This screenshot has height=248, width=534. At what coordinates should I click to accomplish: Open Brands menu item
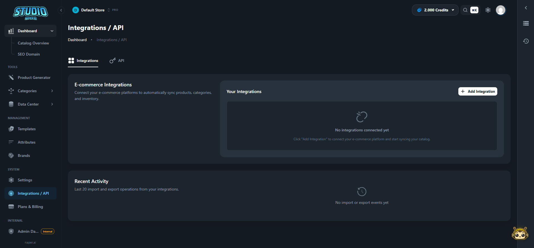30,156
